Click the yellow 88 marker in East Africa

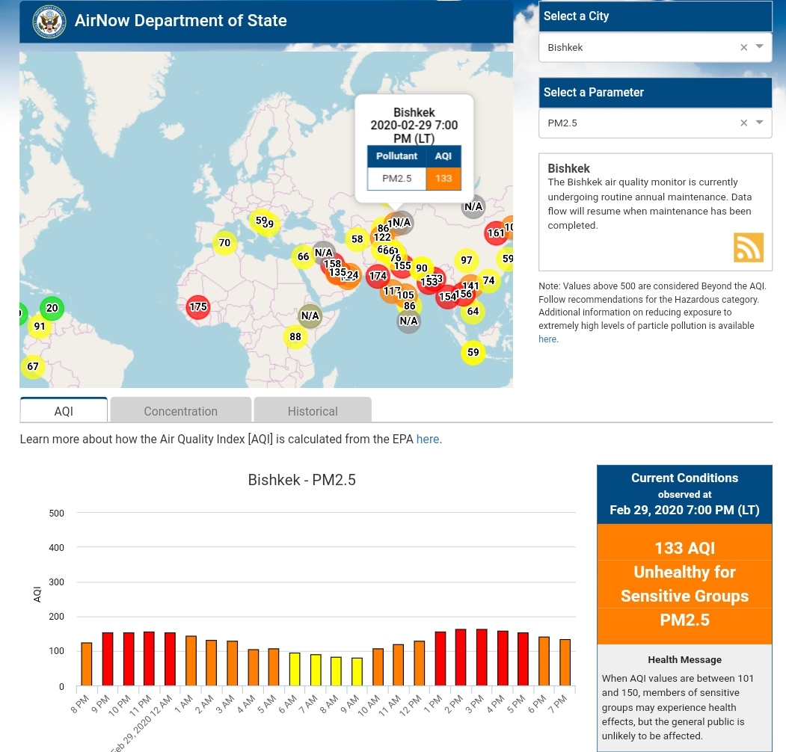pos(295,337)
